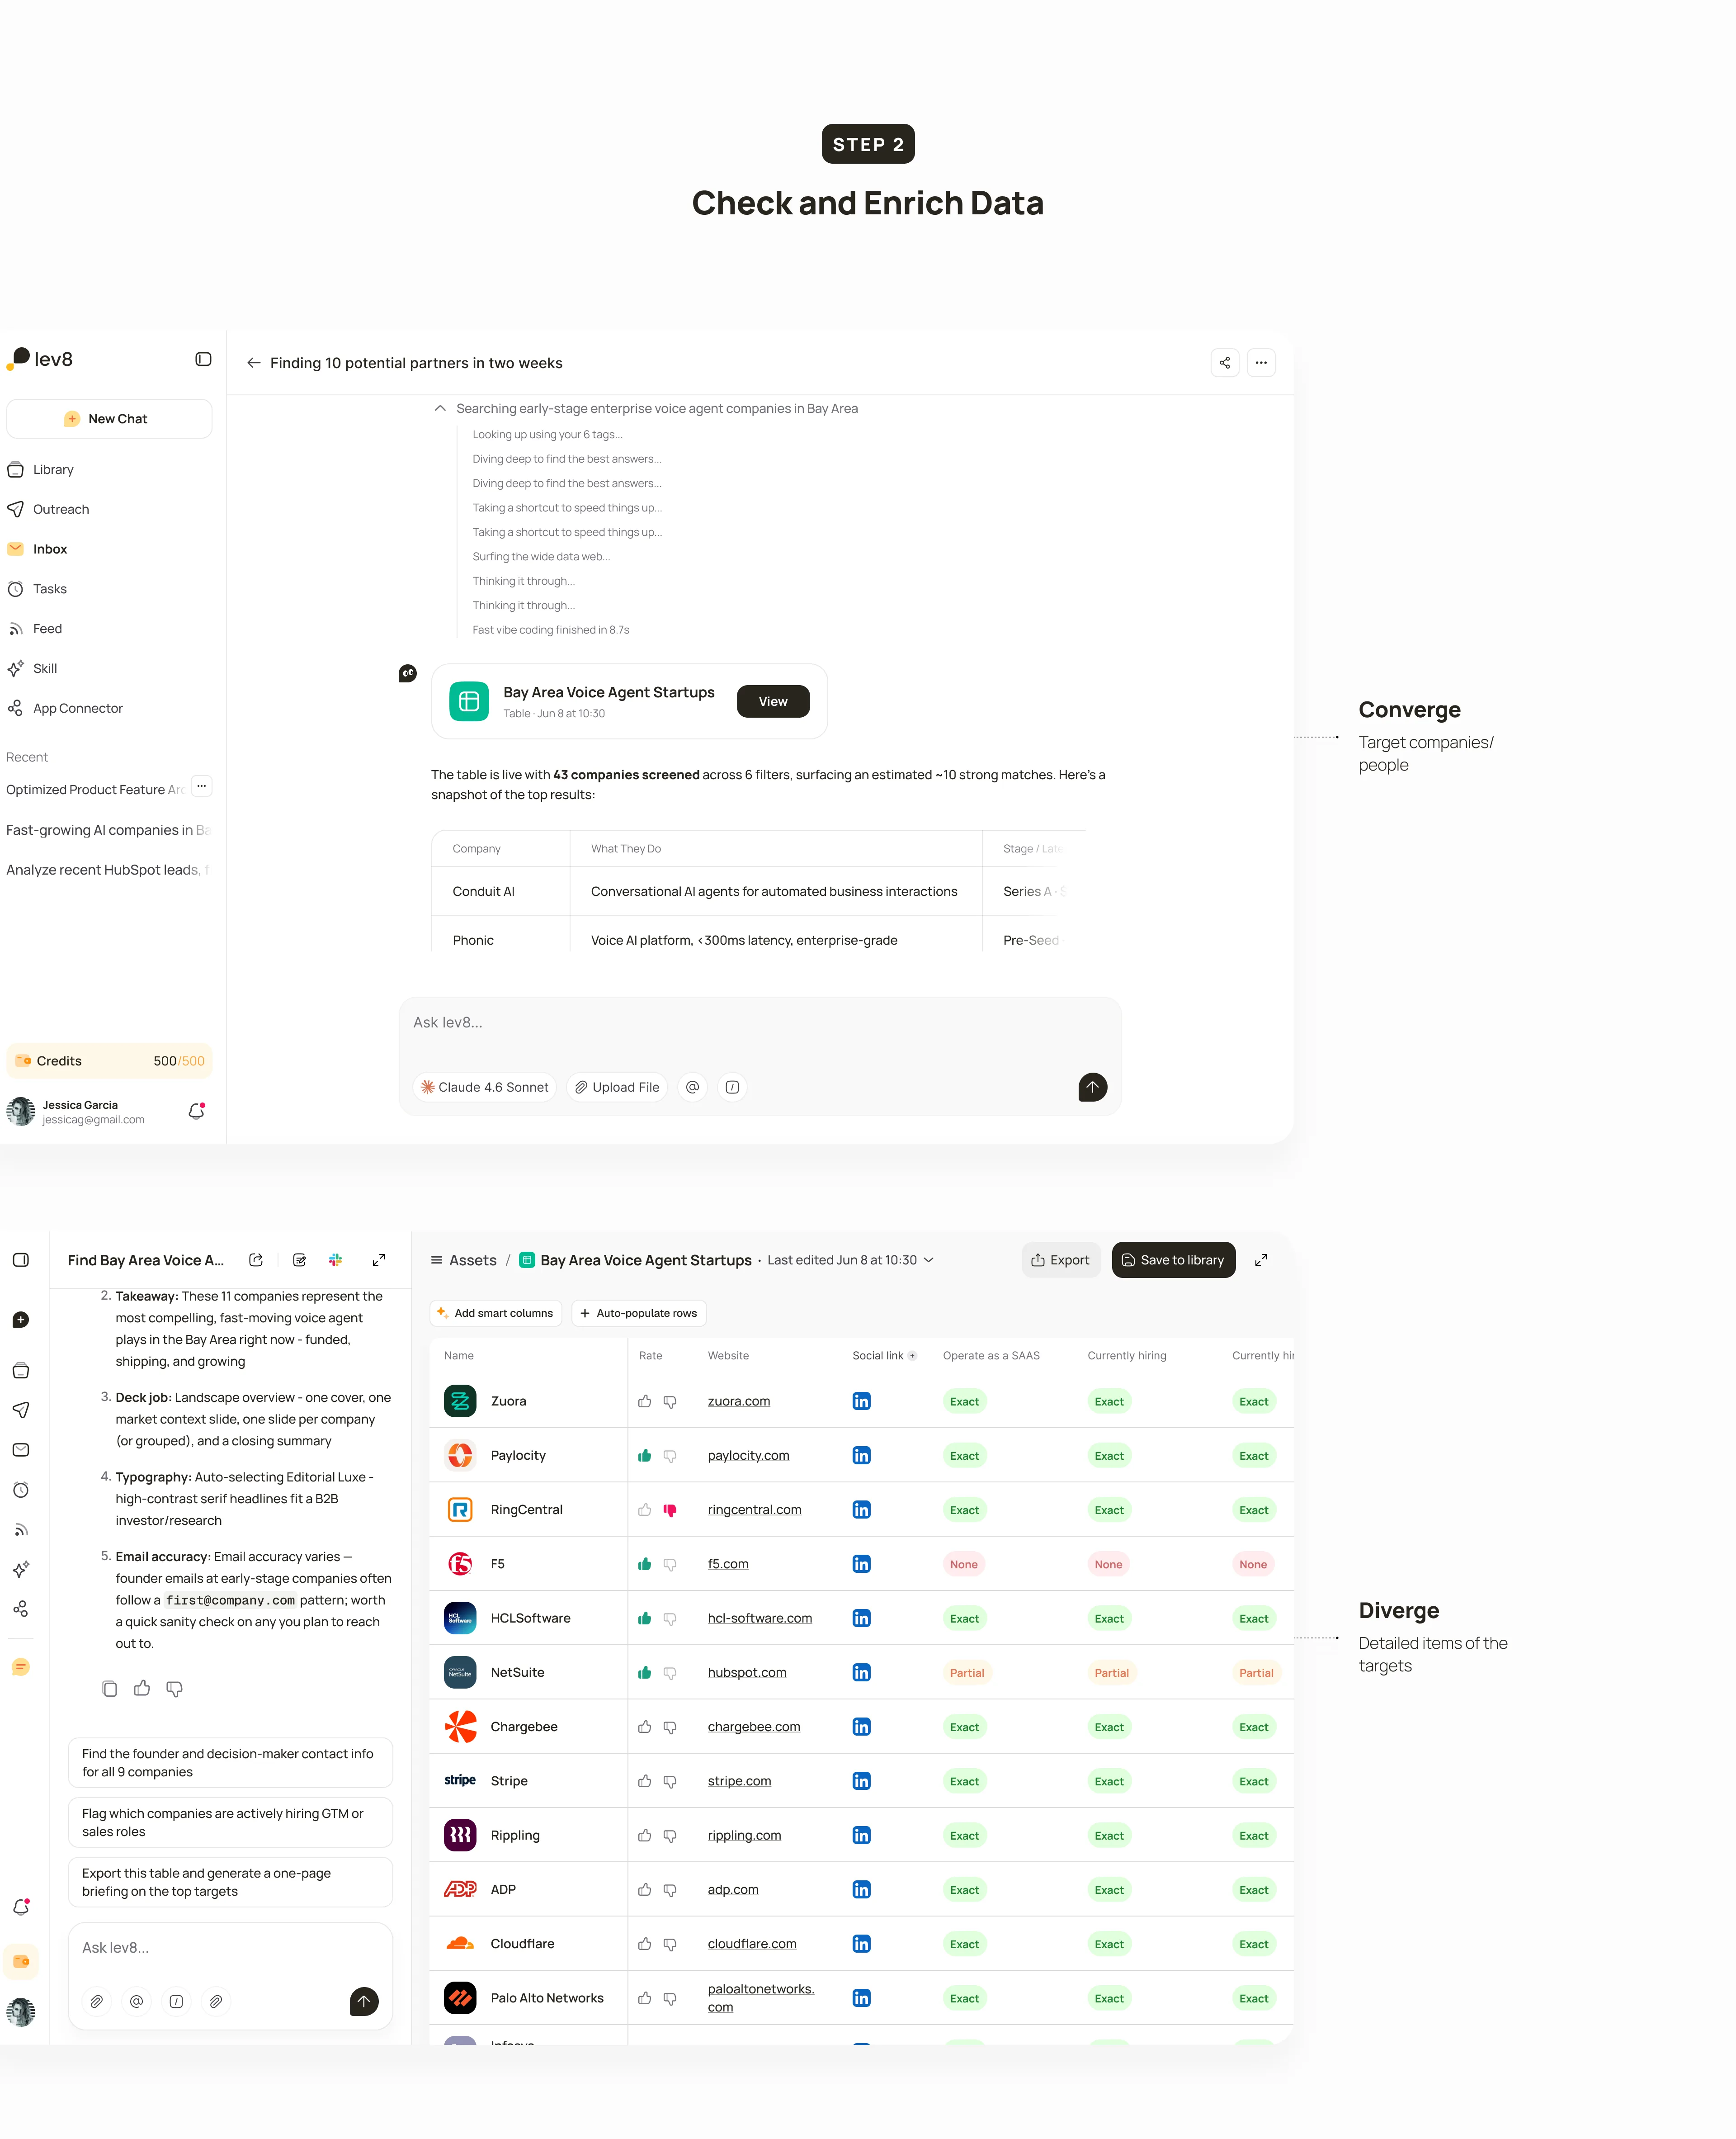Screen dimensions: 1736x2139
Task: Click the View button on table card
Action: (x=773, y=701)
